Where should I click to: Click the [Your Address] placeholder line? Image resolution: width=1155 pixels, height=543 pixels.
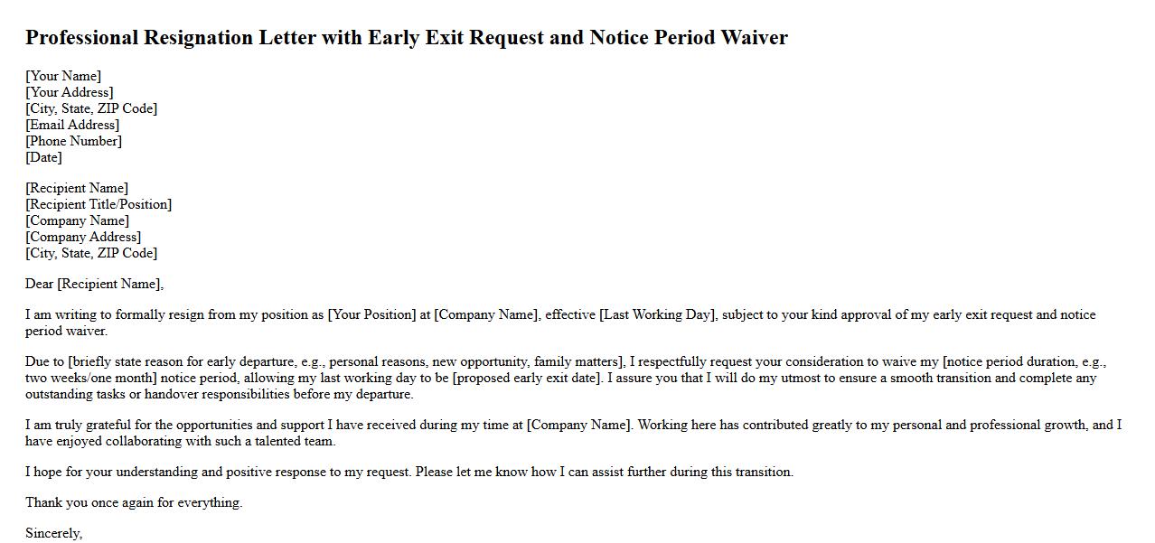70,92
